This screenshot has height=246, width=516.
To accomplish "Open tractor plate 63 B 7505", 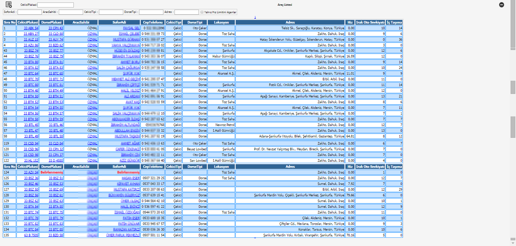I will click(x=31, y=235).
